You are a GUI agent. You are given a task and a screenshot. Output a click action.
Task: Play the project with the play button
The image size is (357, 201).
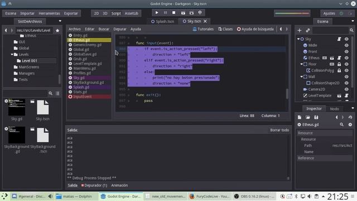[157, 13]
